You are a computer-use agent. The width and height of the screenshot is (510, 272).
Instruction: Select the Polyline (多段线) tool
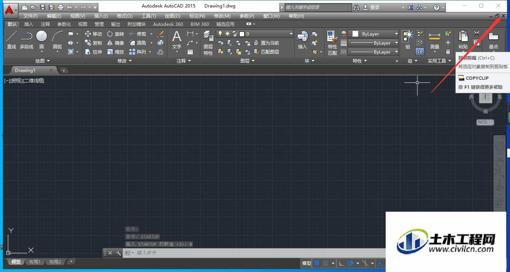[27, 40]
